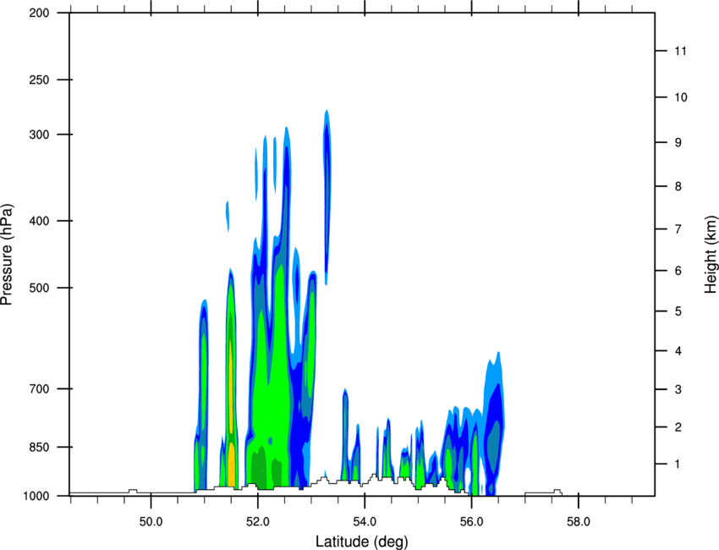Pick the 7 km height label
Image resolution: width=719 pixels, height=550 pixels.
(678, 229)
